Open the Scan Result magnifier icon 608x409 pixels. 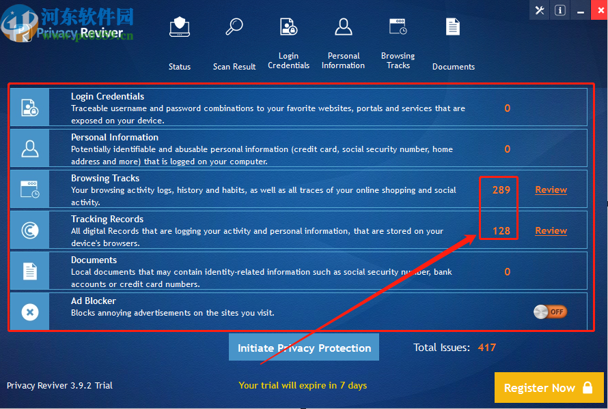tap(234, 27)
